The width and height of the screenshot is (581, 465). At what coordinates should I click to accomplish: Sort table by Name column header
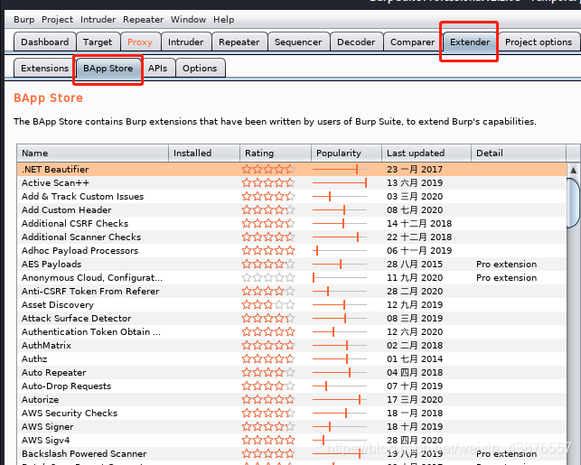(x=93, y=153)
